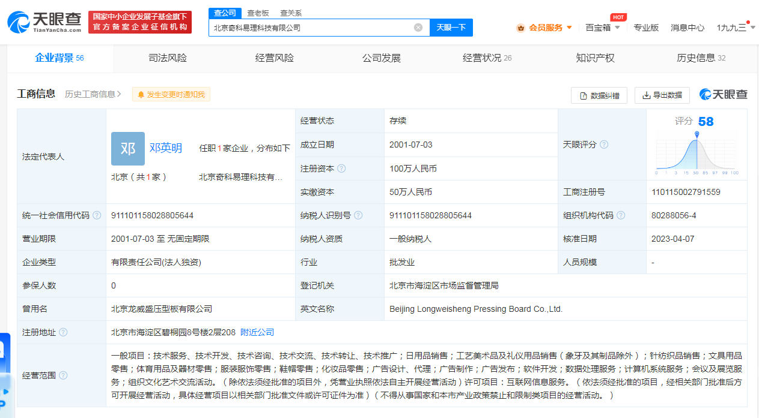The width and height of the screenshot is (759, 418).
Task: Open help icon next to 组织机构代码
Action: click(621, 215)
